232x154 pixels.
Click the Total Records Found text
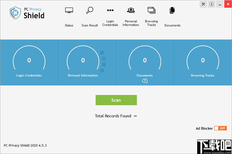[x=113, y=116]
